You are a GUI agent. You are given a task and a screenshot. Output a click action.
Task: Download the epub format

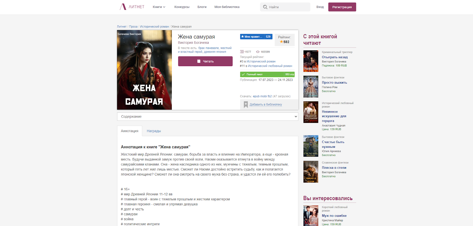256,96
